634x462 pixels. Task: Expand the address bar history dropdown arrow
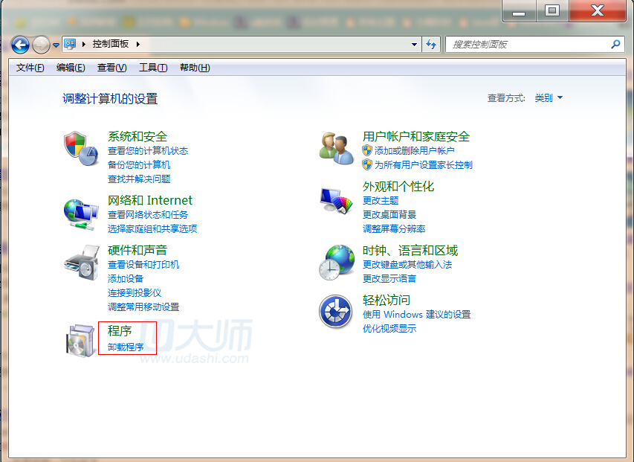415,45
